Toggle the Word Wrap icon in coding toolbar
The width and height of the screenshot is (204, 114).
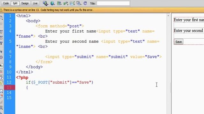pos(1,77)
